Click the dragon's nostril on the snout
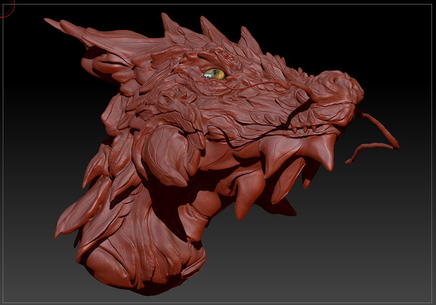 (x=337, y=81)
